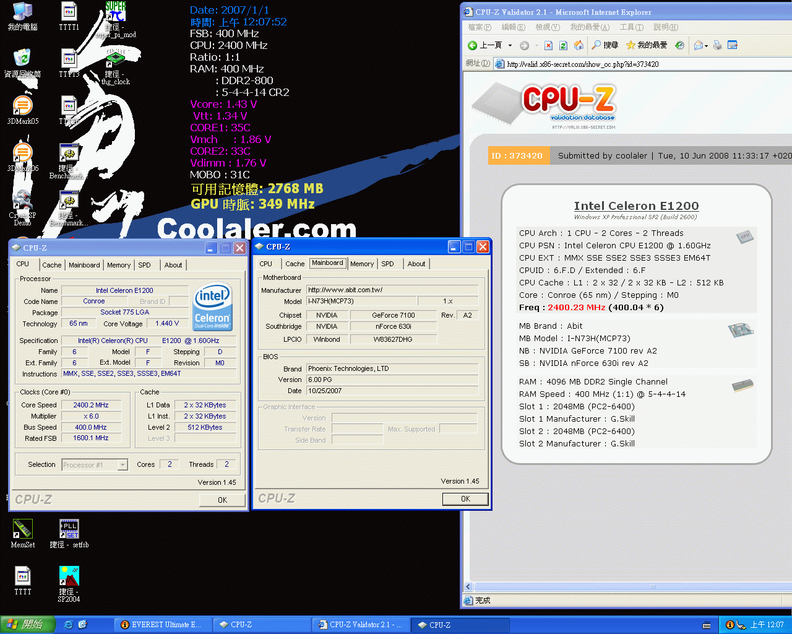Image resolution: width=792 pixels, height=634 pixels.
Task: Open the 我的最愛 favorites star button
Action: 647,45
